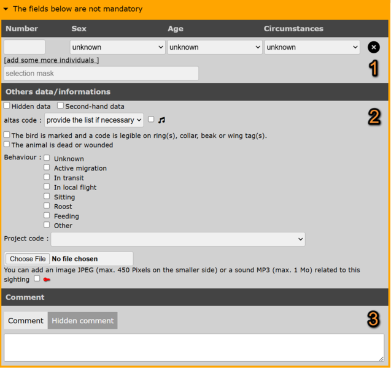The image size is (391, 368).
Task: Open the Circumstances dropdown
Action: pos(312,47)
